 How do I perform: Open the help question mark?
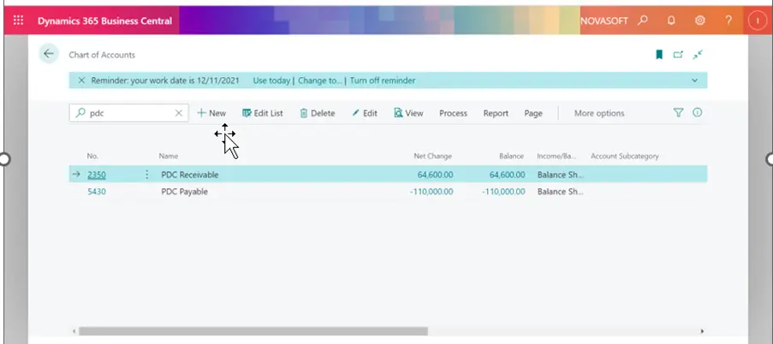pyautogui.click(x=728, y=21)
